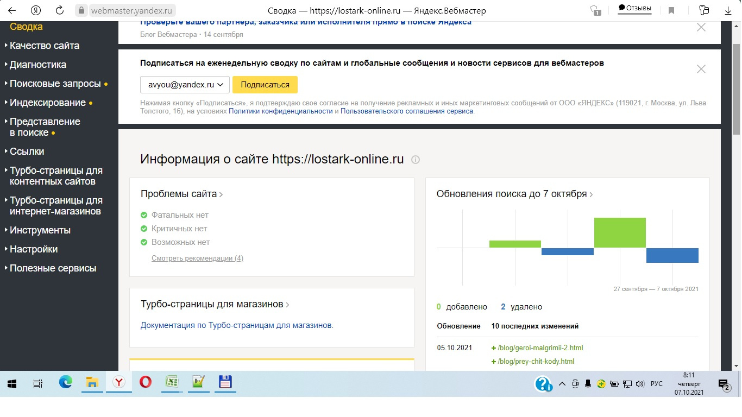The height and width of the screenshot is (417, 742).
Task: Open Excel from the taskbar
Action: point(172,383)
